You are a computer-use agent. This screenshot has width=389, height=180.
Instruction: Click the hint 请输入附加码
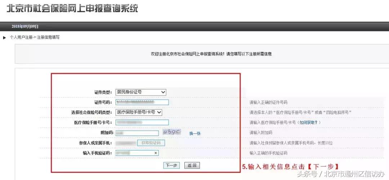[261, 133]
